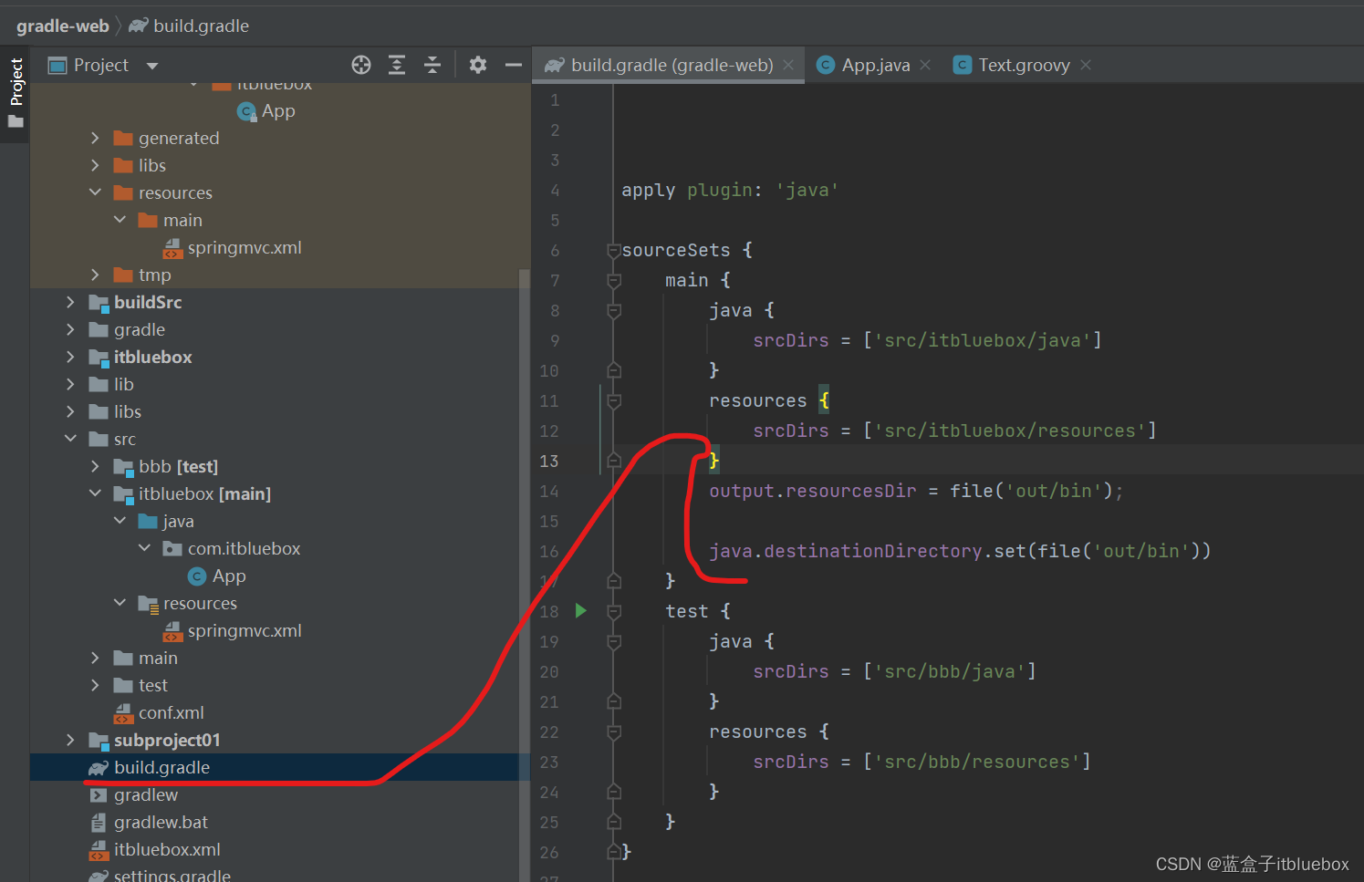Select the main folder under src
Screen dimensions: 1364x882
(158, 658)
